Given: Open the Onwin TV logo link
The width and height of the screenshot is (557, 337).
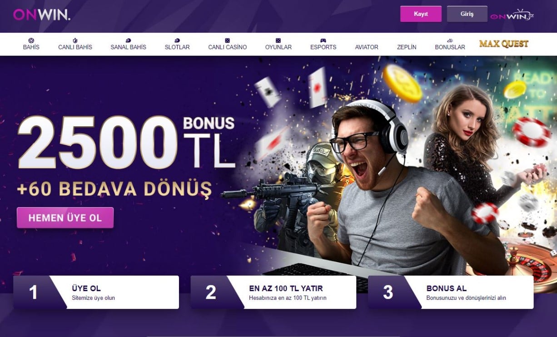Looking at the screenshot, I should [x=512, y=15].
